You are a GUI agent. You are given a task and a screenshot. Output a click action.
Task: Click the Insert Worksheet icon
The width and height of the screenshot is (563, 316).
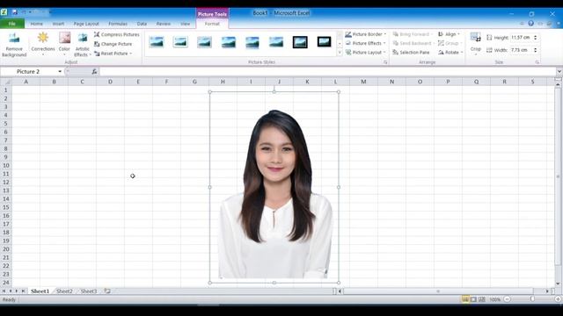(107, 291)
